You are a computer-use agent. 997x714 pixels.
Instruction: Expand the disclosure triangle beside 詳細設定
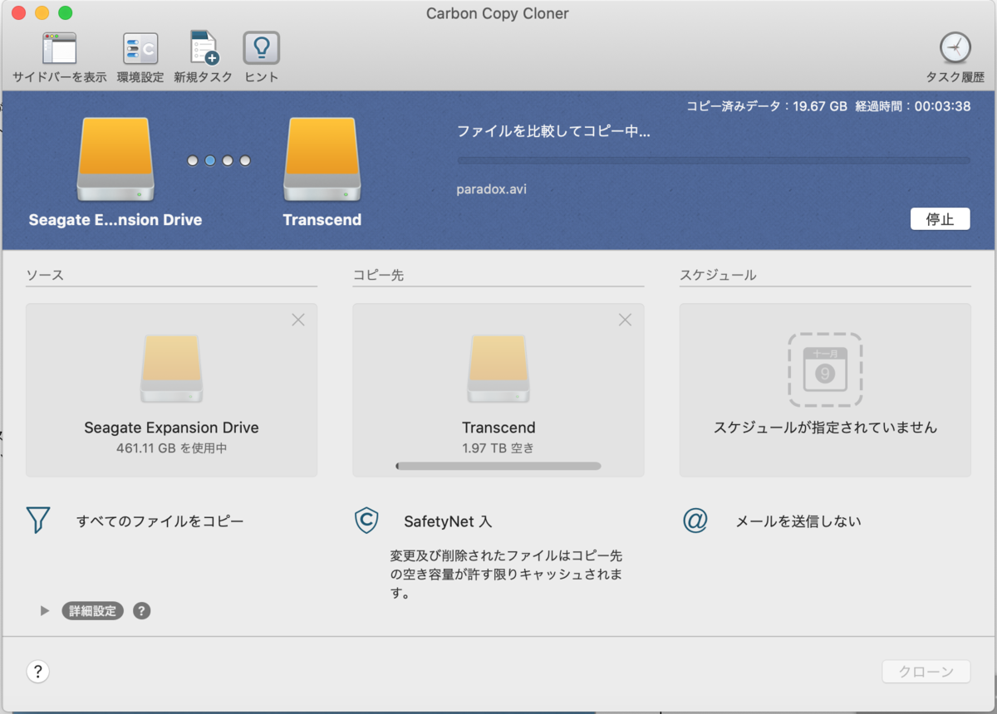[x=45, y=611]
